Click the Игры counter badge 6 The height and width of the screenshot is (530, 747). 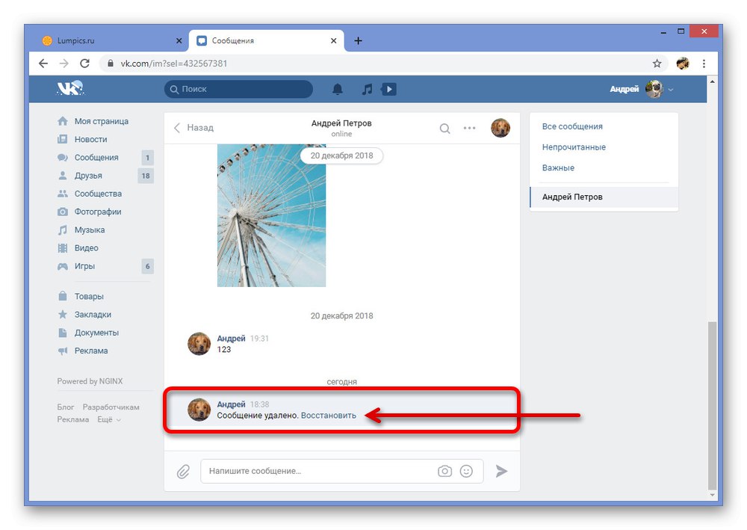point(147,266)
